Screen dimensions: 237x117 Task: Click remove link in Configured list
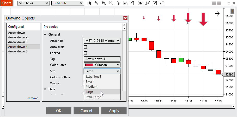(33, 98)
